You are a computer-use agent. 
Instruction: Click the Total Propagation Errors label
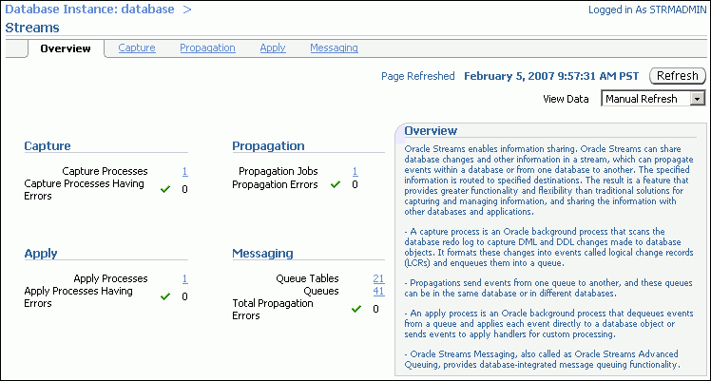(273, 310)
